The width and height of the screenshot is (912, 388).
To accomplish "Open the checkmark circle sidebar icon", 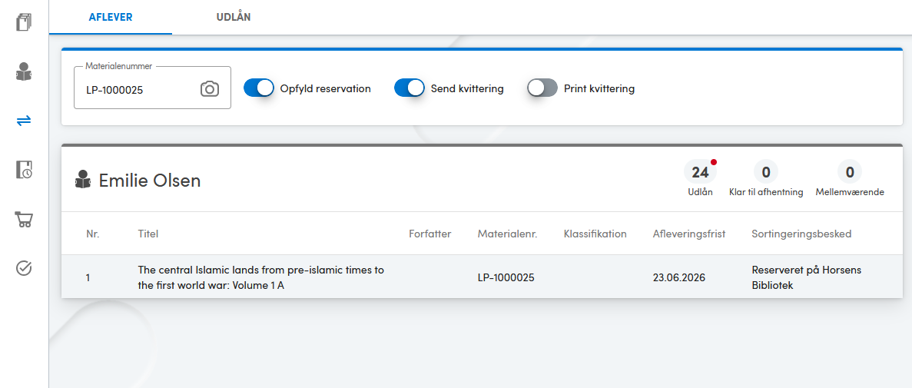I will click(24, 268).
